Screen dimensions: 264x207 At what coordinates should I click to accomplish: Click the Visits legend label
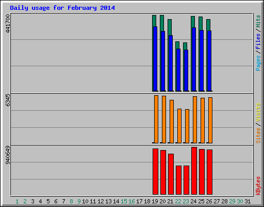point(258,112)
